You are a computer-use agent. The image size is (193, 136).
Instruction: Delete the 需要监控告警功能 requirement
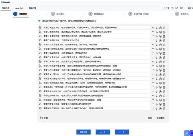click(164, 109)
